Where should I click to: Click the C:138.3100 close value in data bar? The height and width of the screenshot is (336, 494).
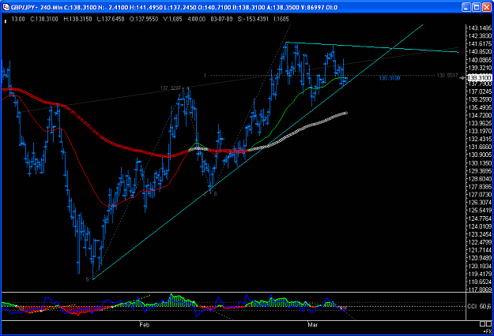coord(44,19)
